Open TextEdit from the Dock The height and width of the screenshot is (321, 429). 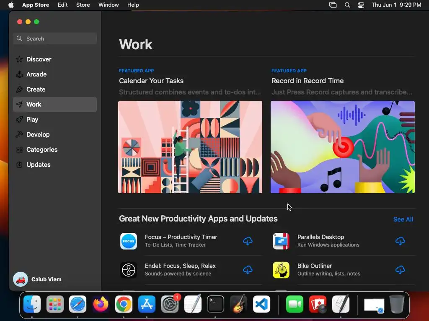(x=193, y=304)
